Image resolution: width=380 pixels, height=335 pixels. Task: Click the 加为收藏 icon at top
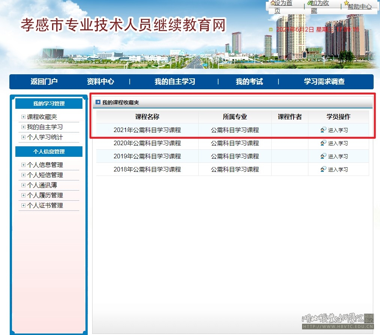click(x=310, y=3)
